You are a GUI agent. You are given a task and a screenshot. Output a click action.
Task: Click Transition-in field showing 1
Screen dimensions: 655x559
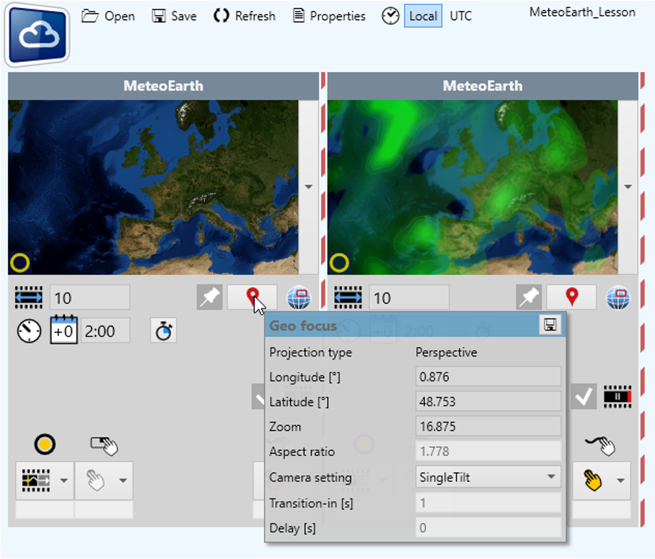[488, 503]
